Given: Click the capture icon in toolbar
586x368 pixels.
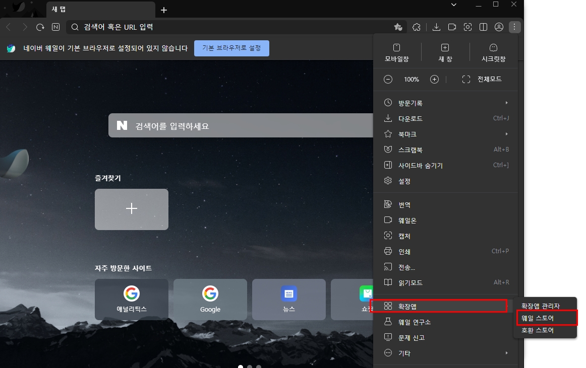Looking at the screenshot, I should (x=467, y=27).
